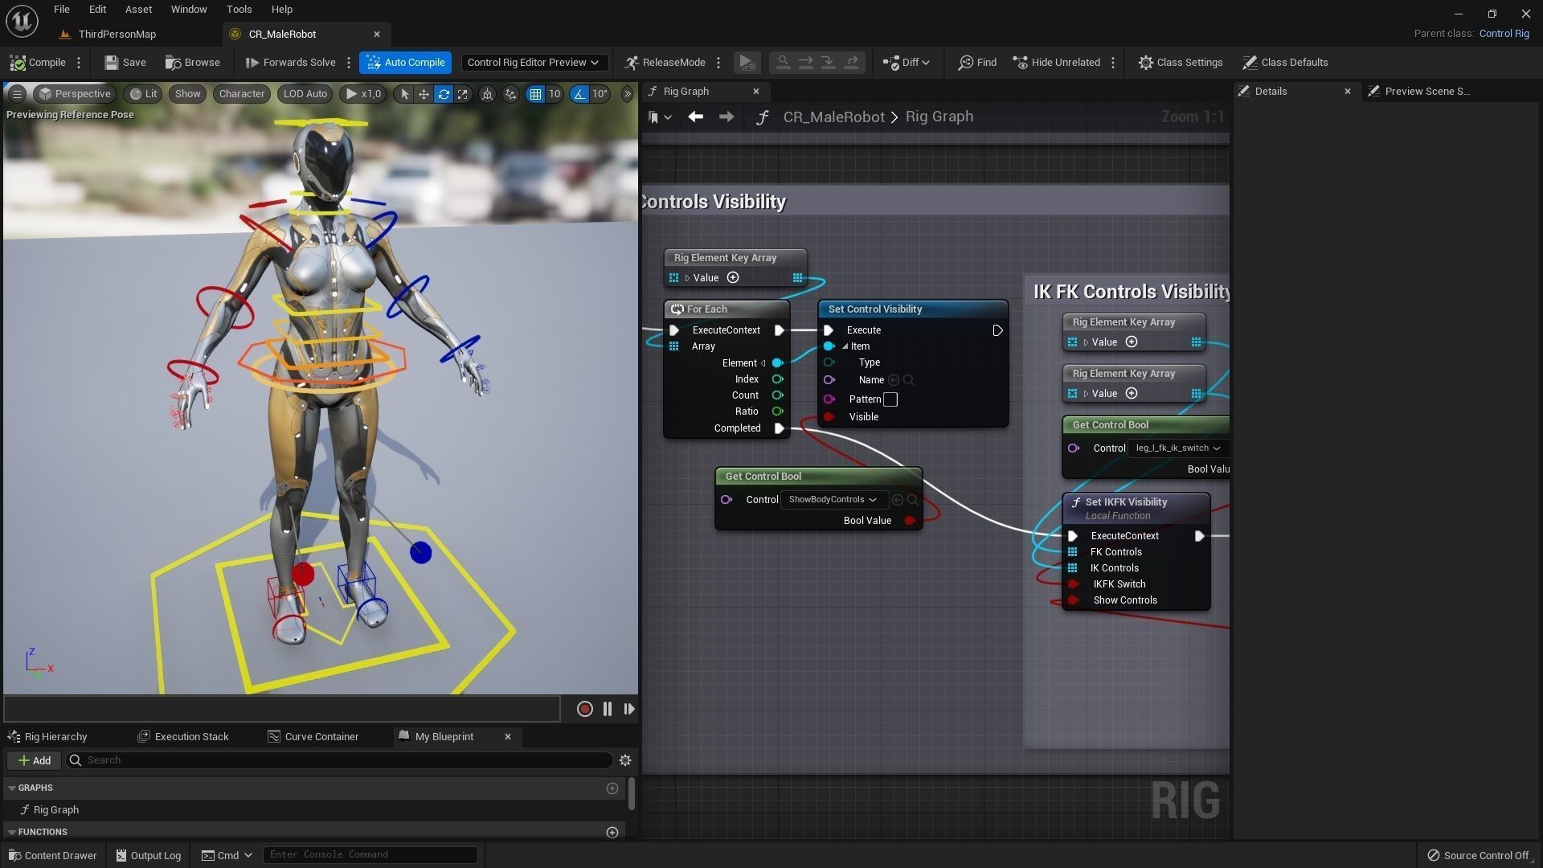This screenshot has height=868, width=1543.
Task: Click the record button below viewport
Action: 585,709
